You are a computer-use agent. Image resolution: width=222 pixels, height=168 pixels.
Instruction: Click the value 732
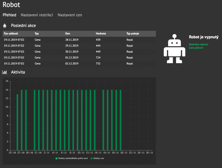coord(98,63)
